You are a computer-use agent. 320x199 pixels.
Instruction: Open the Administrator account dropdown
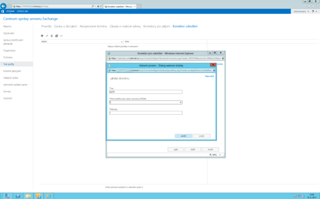[301, 11]
